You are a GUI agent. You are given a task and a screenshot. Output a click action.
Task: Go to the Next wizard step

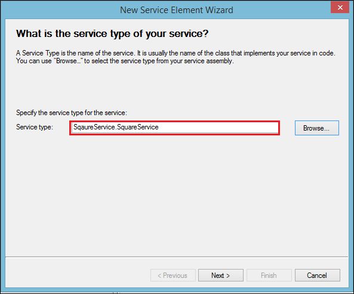220,276
